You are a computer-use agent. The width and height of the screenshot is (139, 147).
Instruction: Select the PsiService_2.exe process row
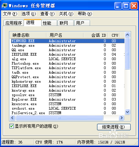[x=68, y=113]
